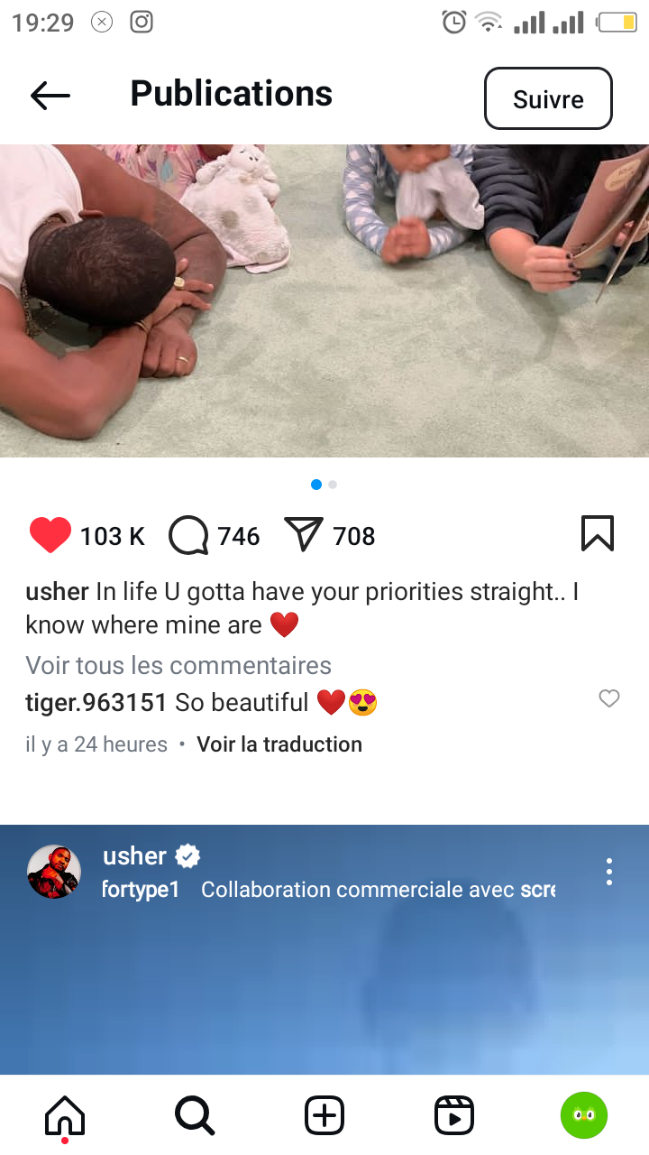Follow usher with Suivre button
The image size is (649, 1155).
click(x=548, y=98)
